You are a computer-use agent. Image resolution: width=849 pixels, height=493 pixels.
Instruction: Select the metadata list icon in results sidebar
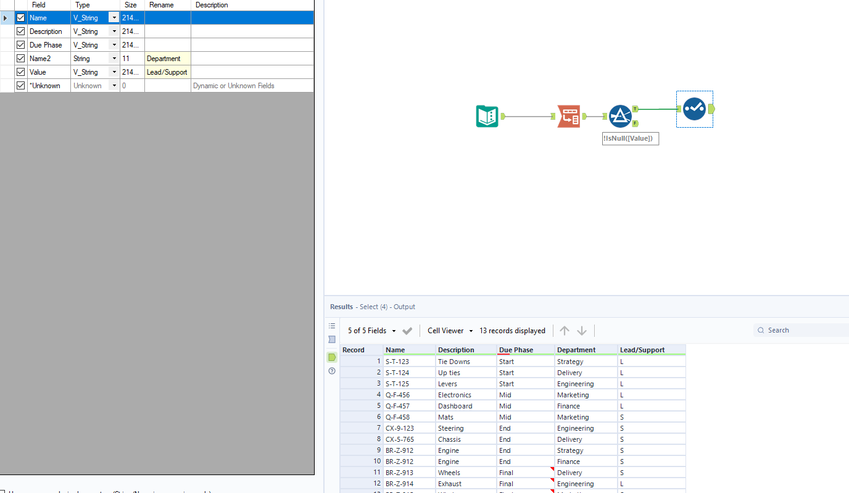click(332, 325)
